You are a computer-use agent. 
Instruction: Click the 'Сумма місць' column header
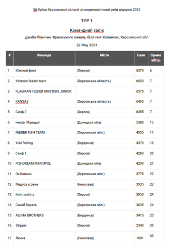(156, 58)
